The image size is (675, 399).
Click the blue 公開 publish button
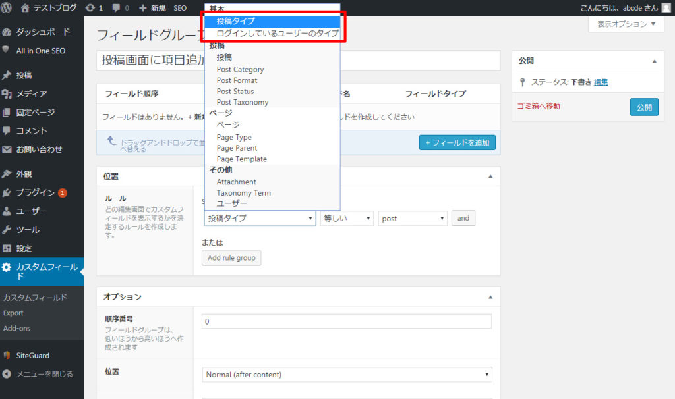point(643,107)
